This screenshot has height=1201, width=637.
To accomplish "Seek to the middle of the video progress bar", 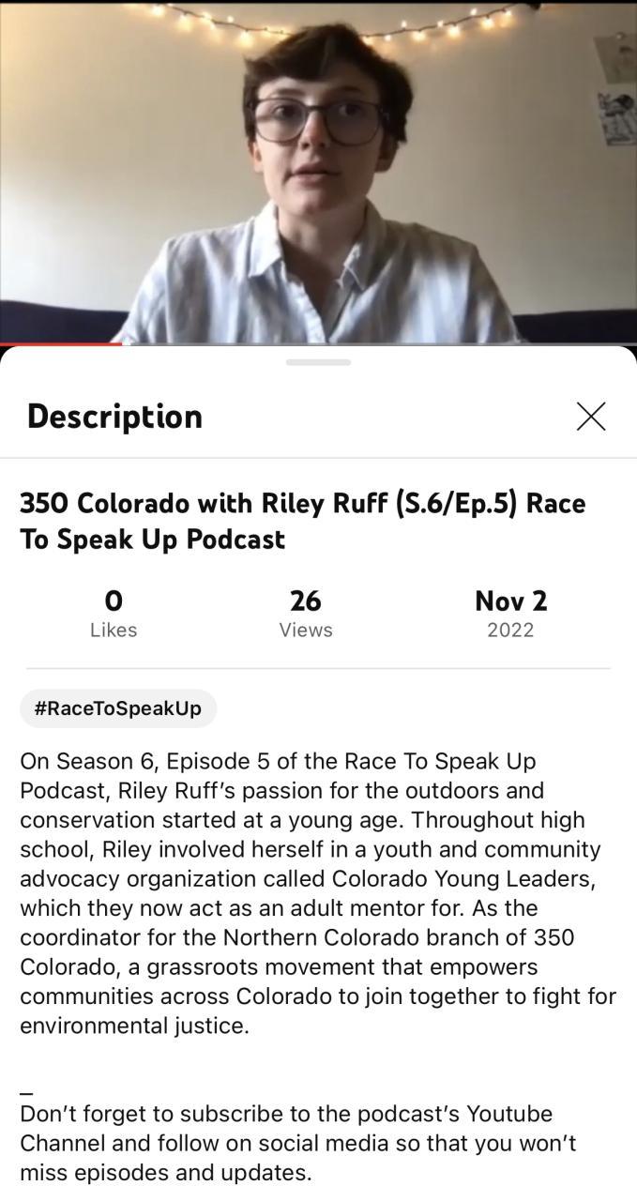I will 318,344.
